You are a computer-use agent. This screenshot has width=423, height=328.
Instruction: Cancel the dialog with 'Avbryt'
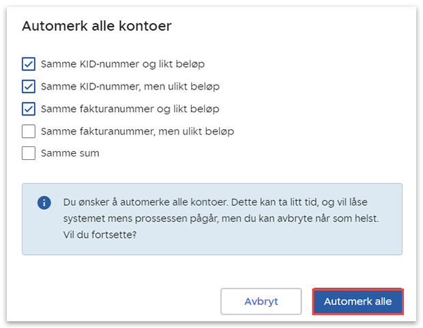tap(261, 301)
